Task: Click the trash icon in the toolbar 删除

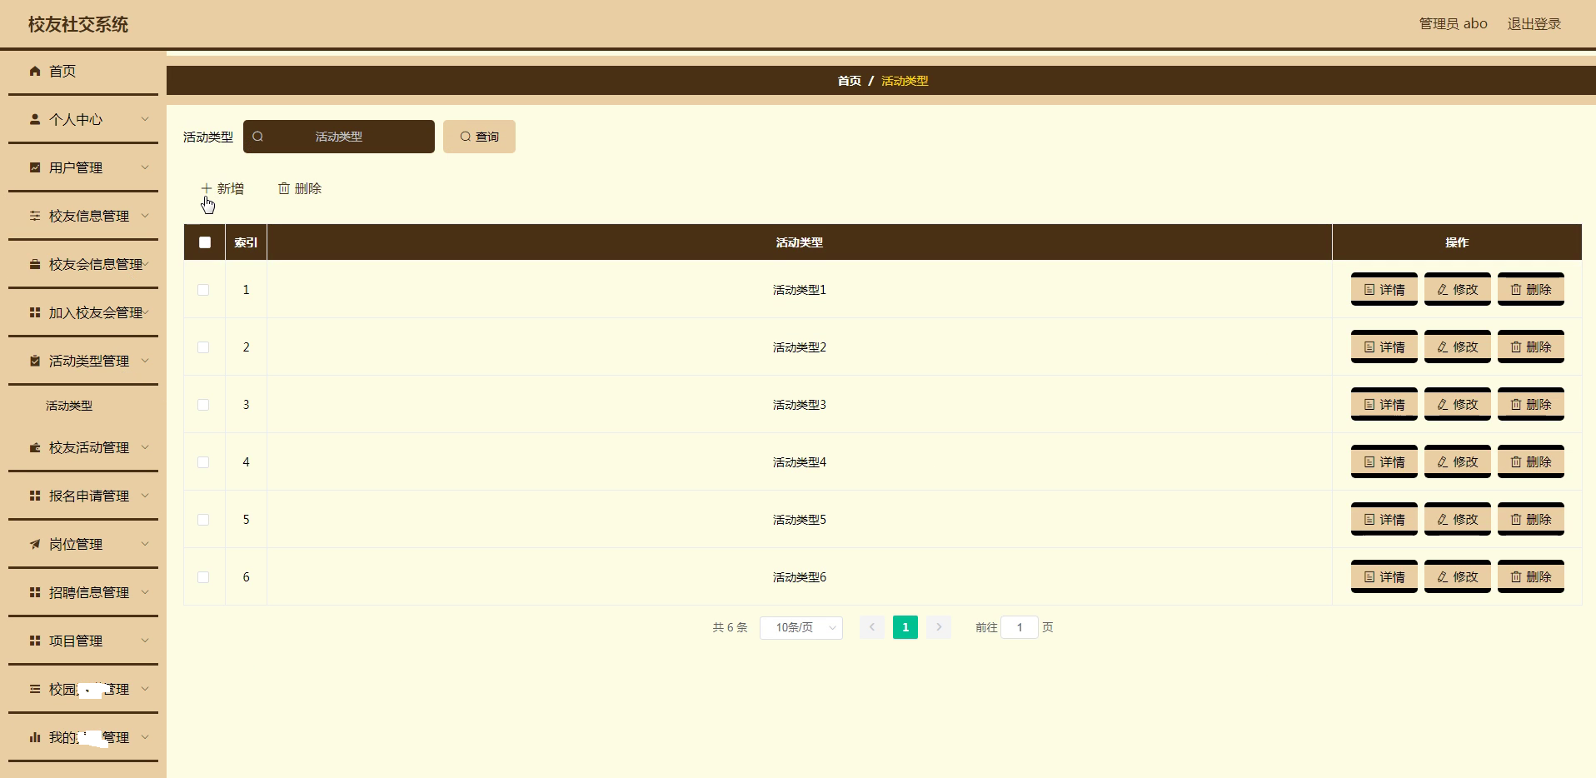Action: coord(284,189)
